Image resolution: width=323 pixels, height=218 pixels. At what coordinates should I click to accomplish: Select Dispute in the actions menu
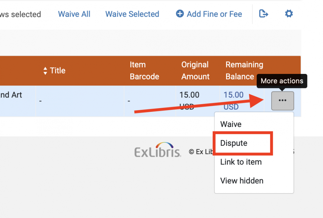234,143
